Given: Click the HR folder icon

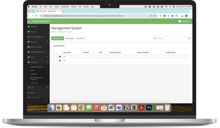Looking at the screenshot, I should pos(60,56).
